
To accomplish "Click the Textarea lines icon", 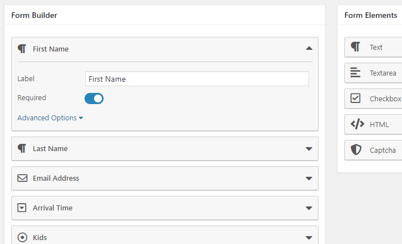I will (x=356, y=73).
